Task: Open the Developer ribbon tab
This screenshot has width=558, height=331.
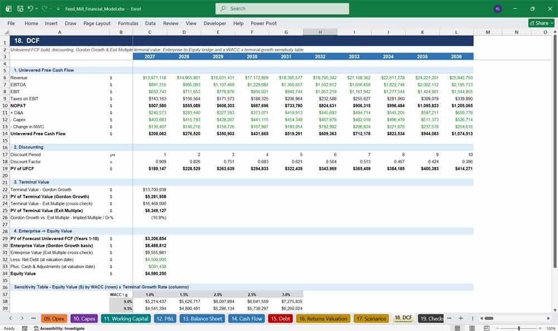Action: point(215,23)
